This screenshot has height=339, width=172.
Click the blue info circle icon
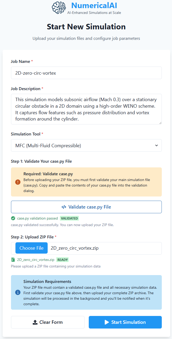point(18,292)
